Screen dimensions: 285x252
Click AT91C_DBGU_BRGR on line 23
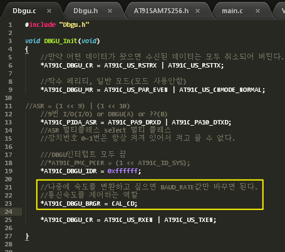(x=72, y=203)
